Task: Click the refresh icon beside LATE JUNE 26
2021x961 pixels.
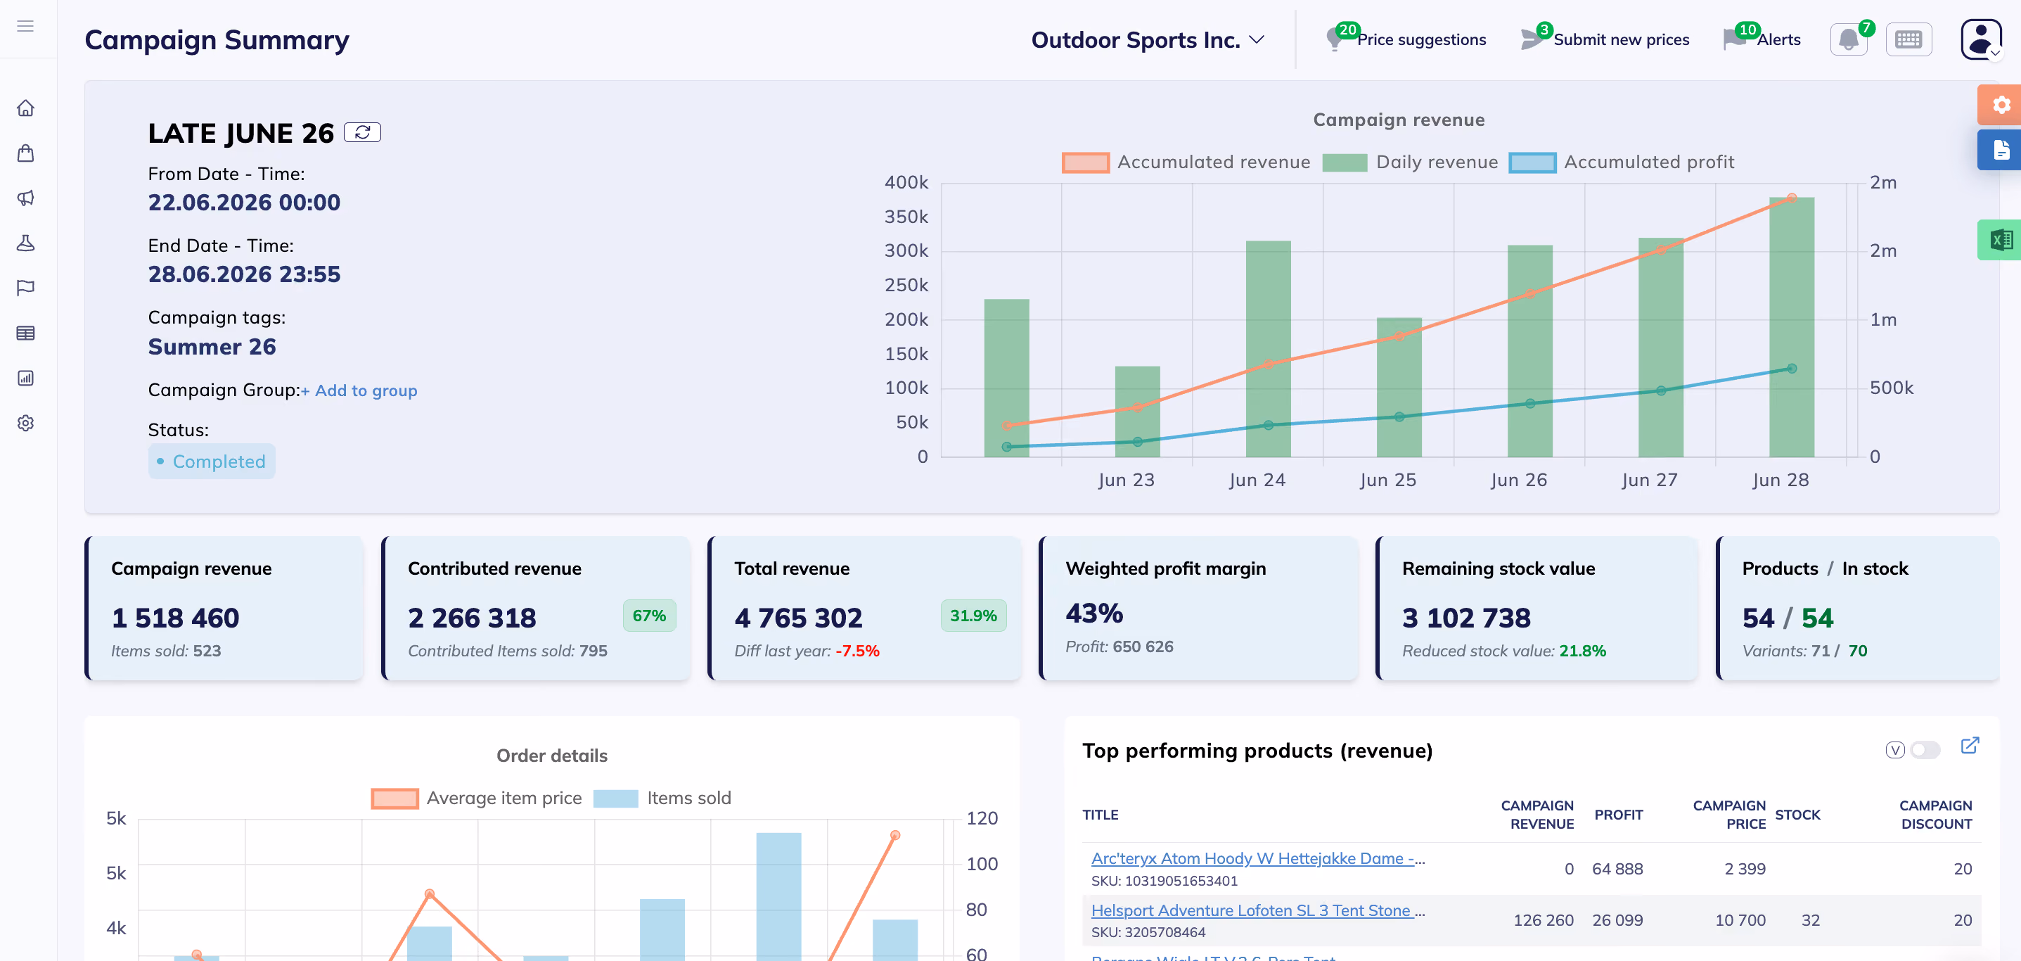Action: click(362, 132)
